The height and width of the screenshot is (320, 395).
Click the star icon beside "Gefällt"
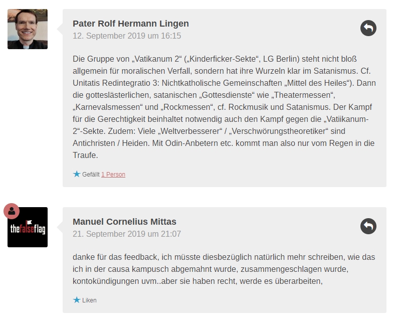77,174
